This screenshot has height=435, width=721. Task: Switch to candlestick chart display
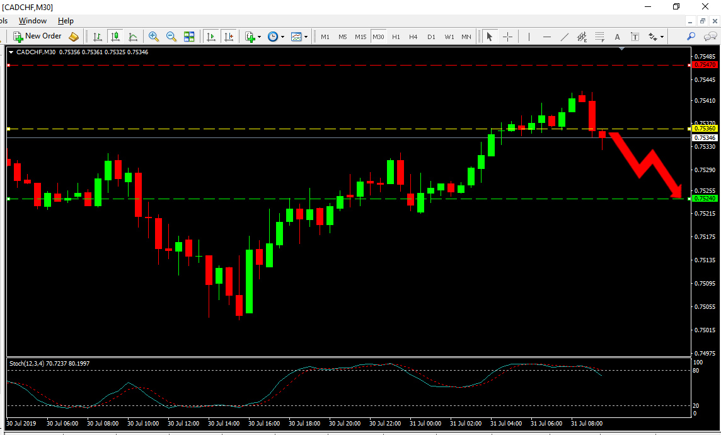pyautogui.click(x=115, y=37)
